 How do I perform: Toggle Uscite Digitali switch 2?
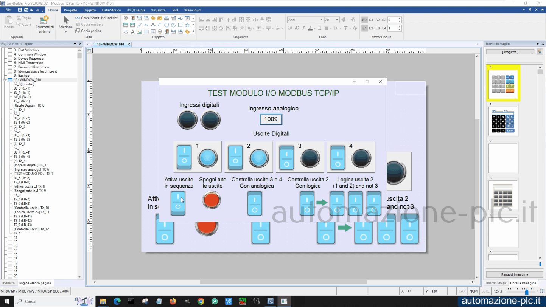pyautogui.click(x=235, y=157)
